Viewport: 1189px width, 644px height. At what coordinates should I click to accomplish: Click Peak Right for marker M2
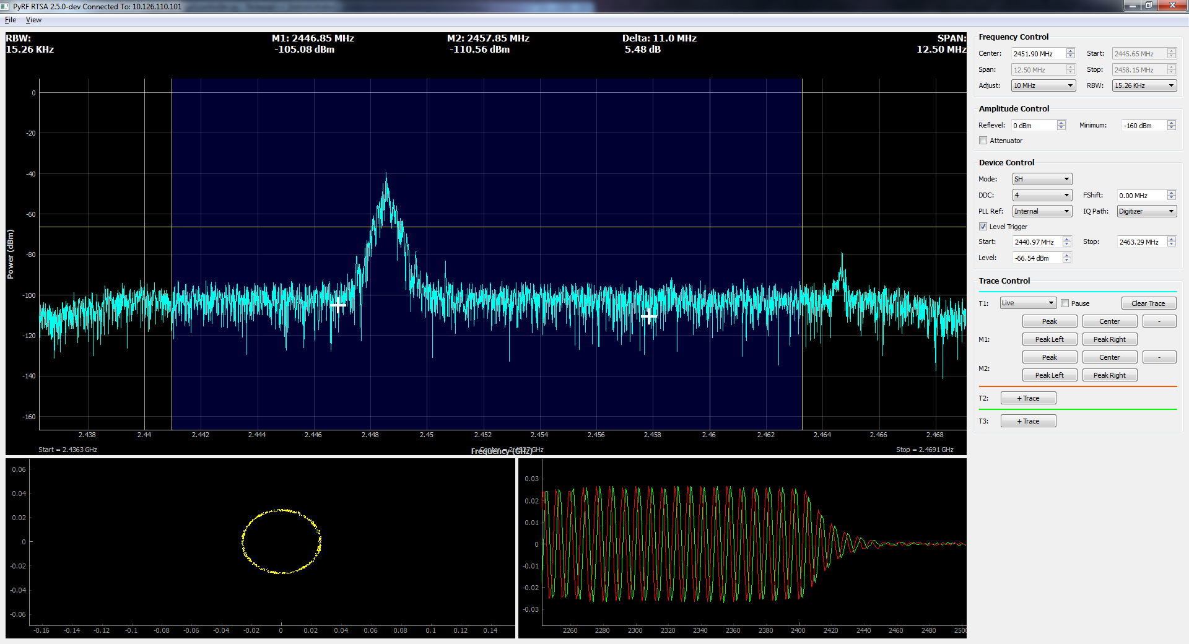pyautogui.click(x=1109, y=375)
